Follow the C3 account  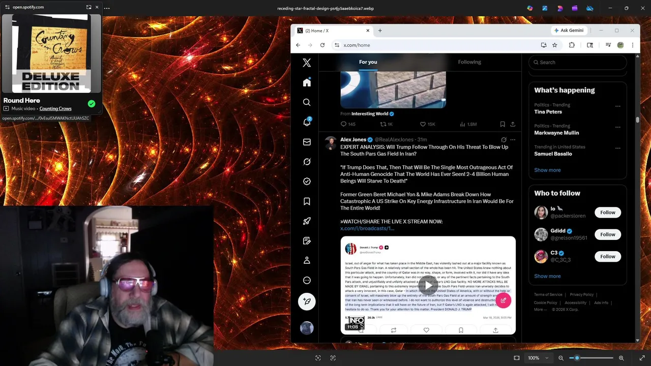click(x=607, y=256)
